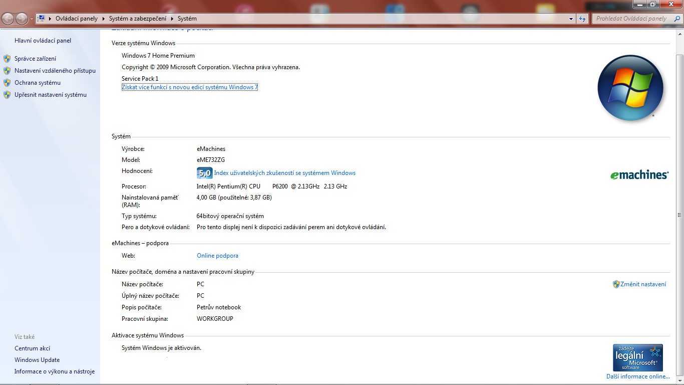The height and width of the screenshot is (385, 684).
Task: Refresh the page with the address bar button
Action: click(582, 19)
